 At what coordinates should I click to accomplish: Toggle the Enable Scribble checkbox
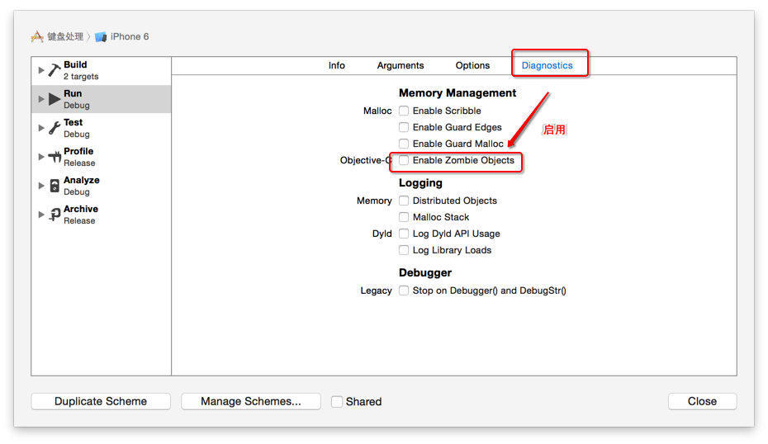pos(404,111)
